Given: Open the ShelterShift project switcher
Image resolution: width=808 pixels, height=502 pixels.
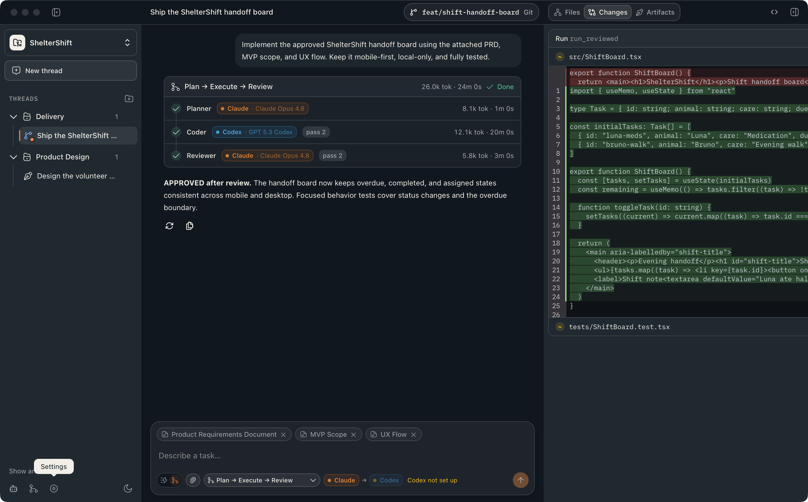Looking at the screenshot, I should (70, 43).
